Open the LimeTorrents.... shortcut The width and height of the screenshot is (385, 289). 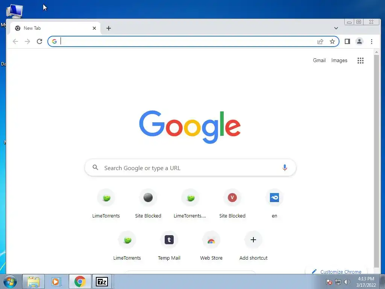click(x=190, y=204)
